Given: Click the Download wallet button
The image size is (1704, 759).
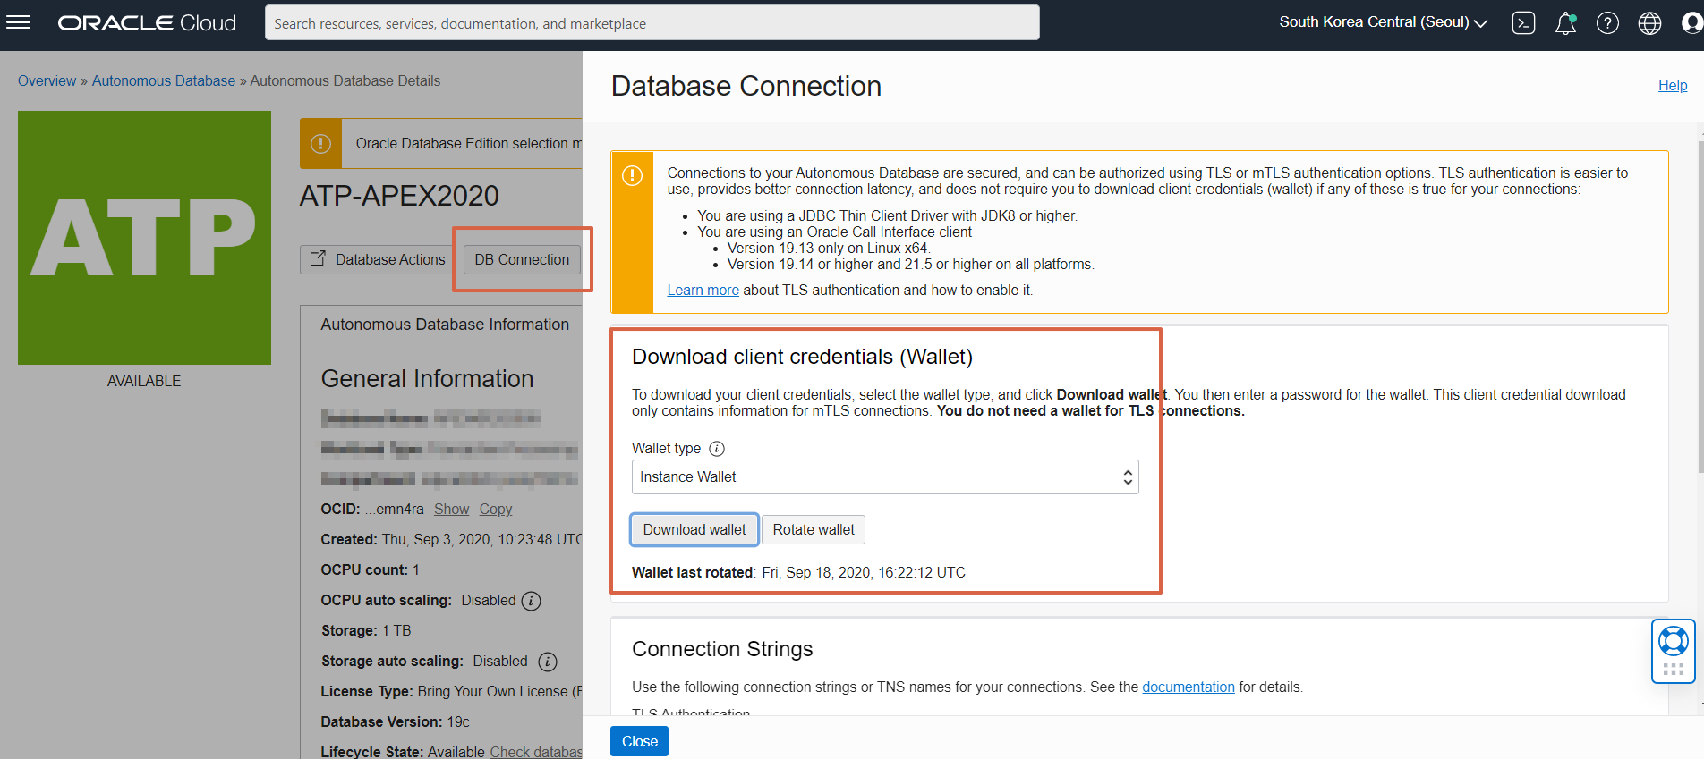Looking at the screenshot, I should point(694,530).
